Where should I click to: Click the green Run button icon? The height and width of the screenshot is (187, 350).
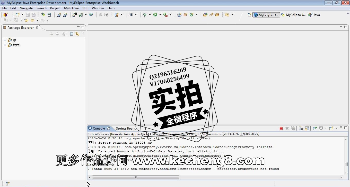coord(155,15)
